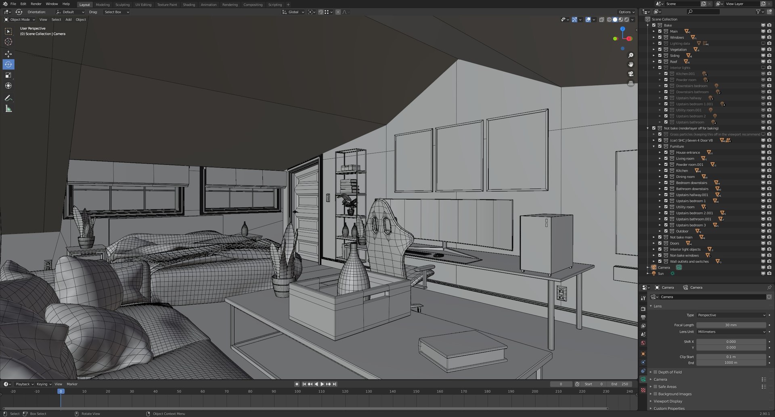Toggle viewport gizmos display
Screen dimensions: 775x417
(574, 19)
